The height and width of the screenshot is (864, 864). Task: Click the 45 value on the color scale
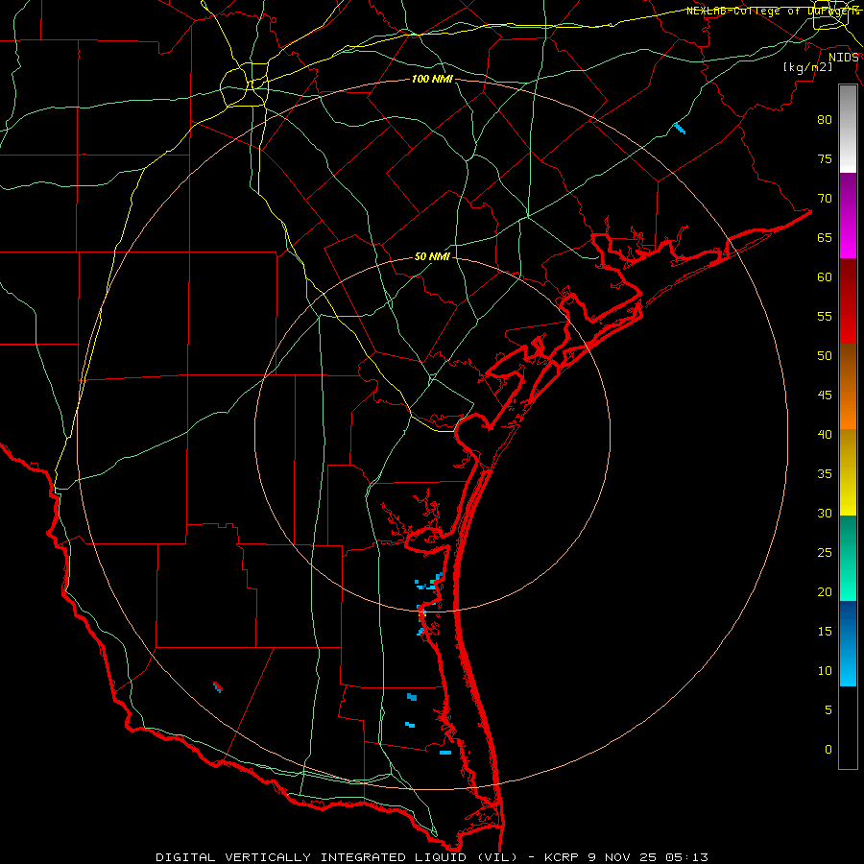click(825, 396)
